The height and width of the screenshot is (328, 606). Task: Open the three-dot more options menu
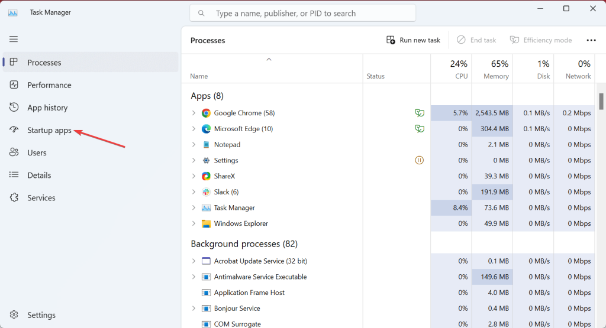tap(591, 40)
